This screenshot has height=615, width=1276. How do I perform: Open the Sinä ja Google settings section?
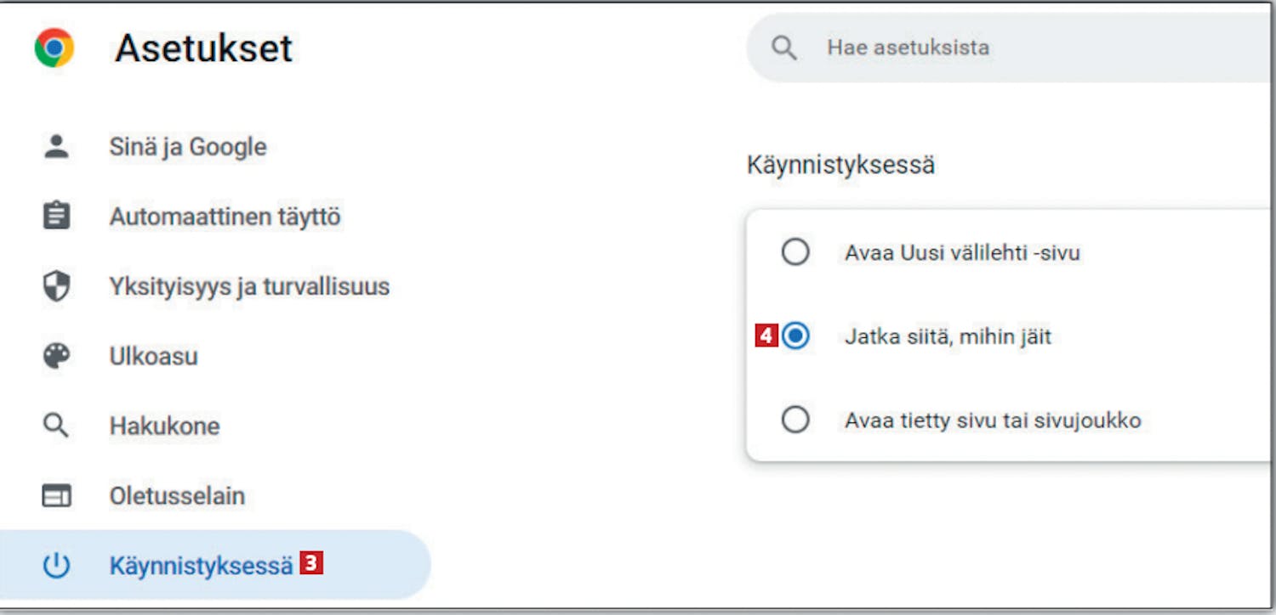tap(188, 147)
